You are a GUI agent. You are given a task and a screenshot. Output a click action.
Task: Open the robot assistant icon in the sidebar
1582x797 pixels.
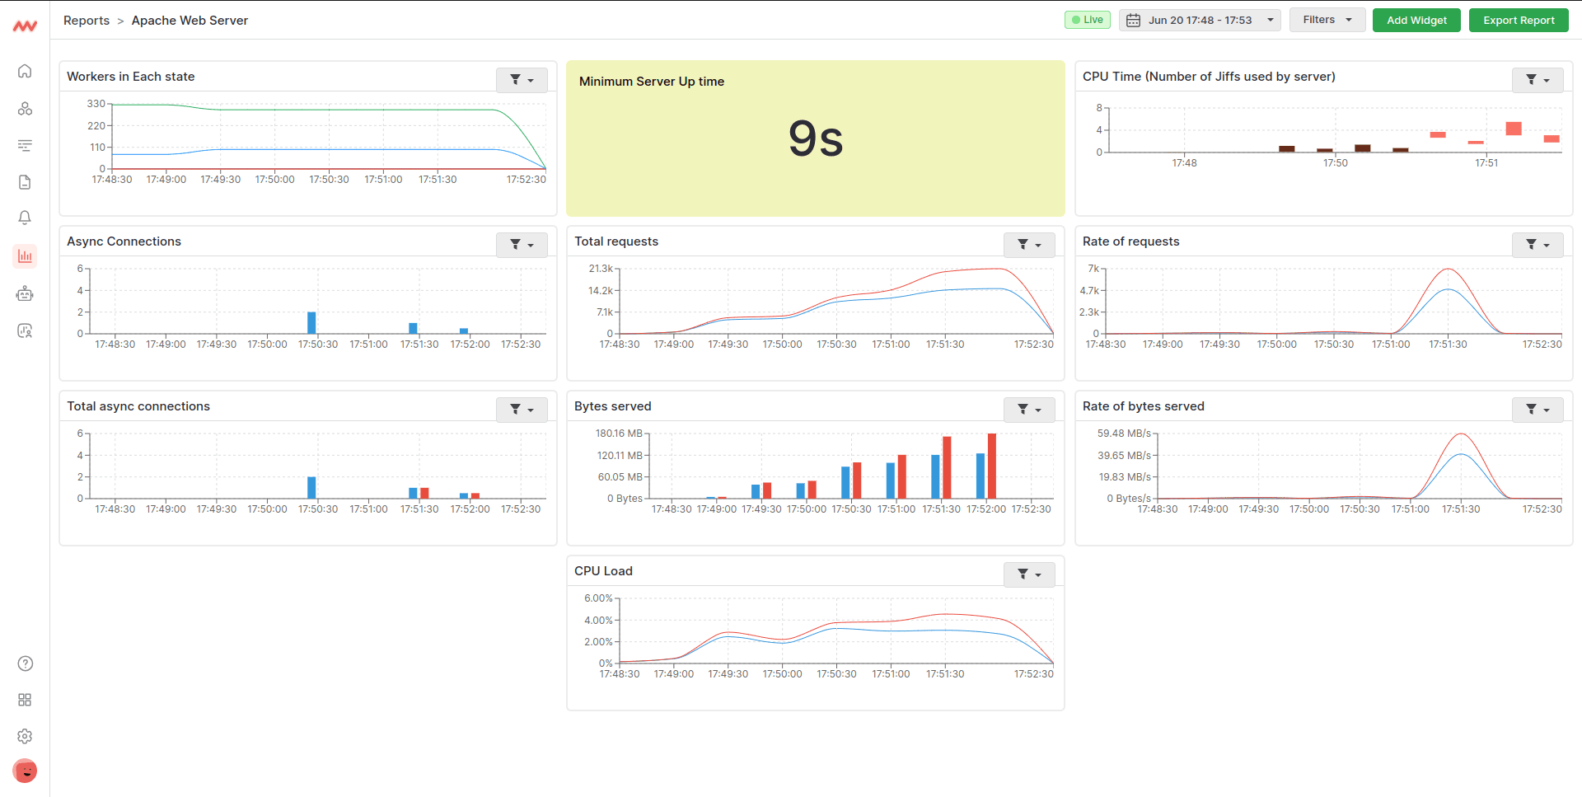[25, 293]
